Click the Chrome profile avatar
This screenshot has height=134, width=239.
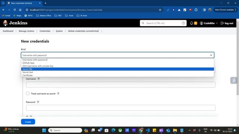tap(210, 10)
